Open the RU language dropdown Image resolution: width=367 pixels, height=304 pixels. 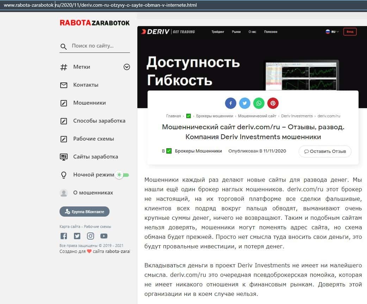click(332, 32)
